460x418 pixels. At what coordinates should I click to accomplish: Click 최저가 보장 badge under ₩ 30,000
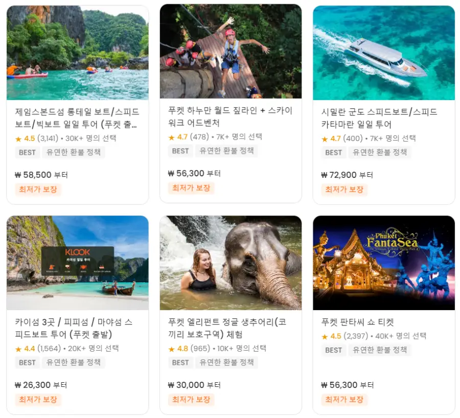(x=191, y=399)
